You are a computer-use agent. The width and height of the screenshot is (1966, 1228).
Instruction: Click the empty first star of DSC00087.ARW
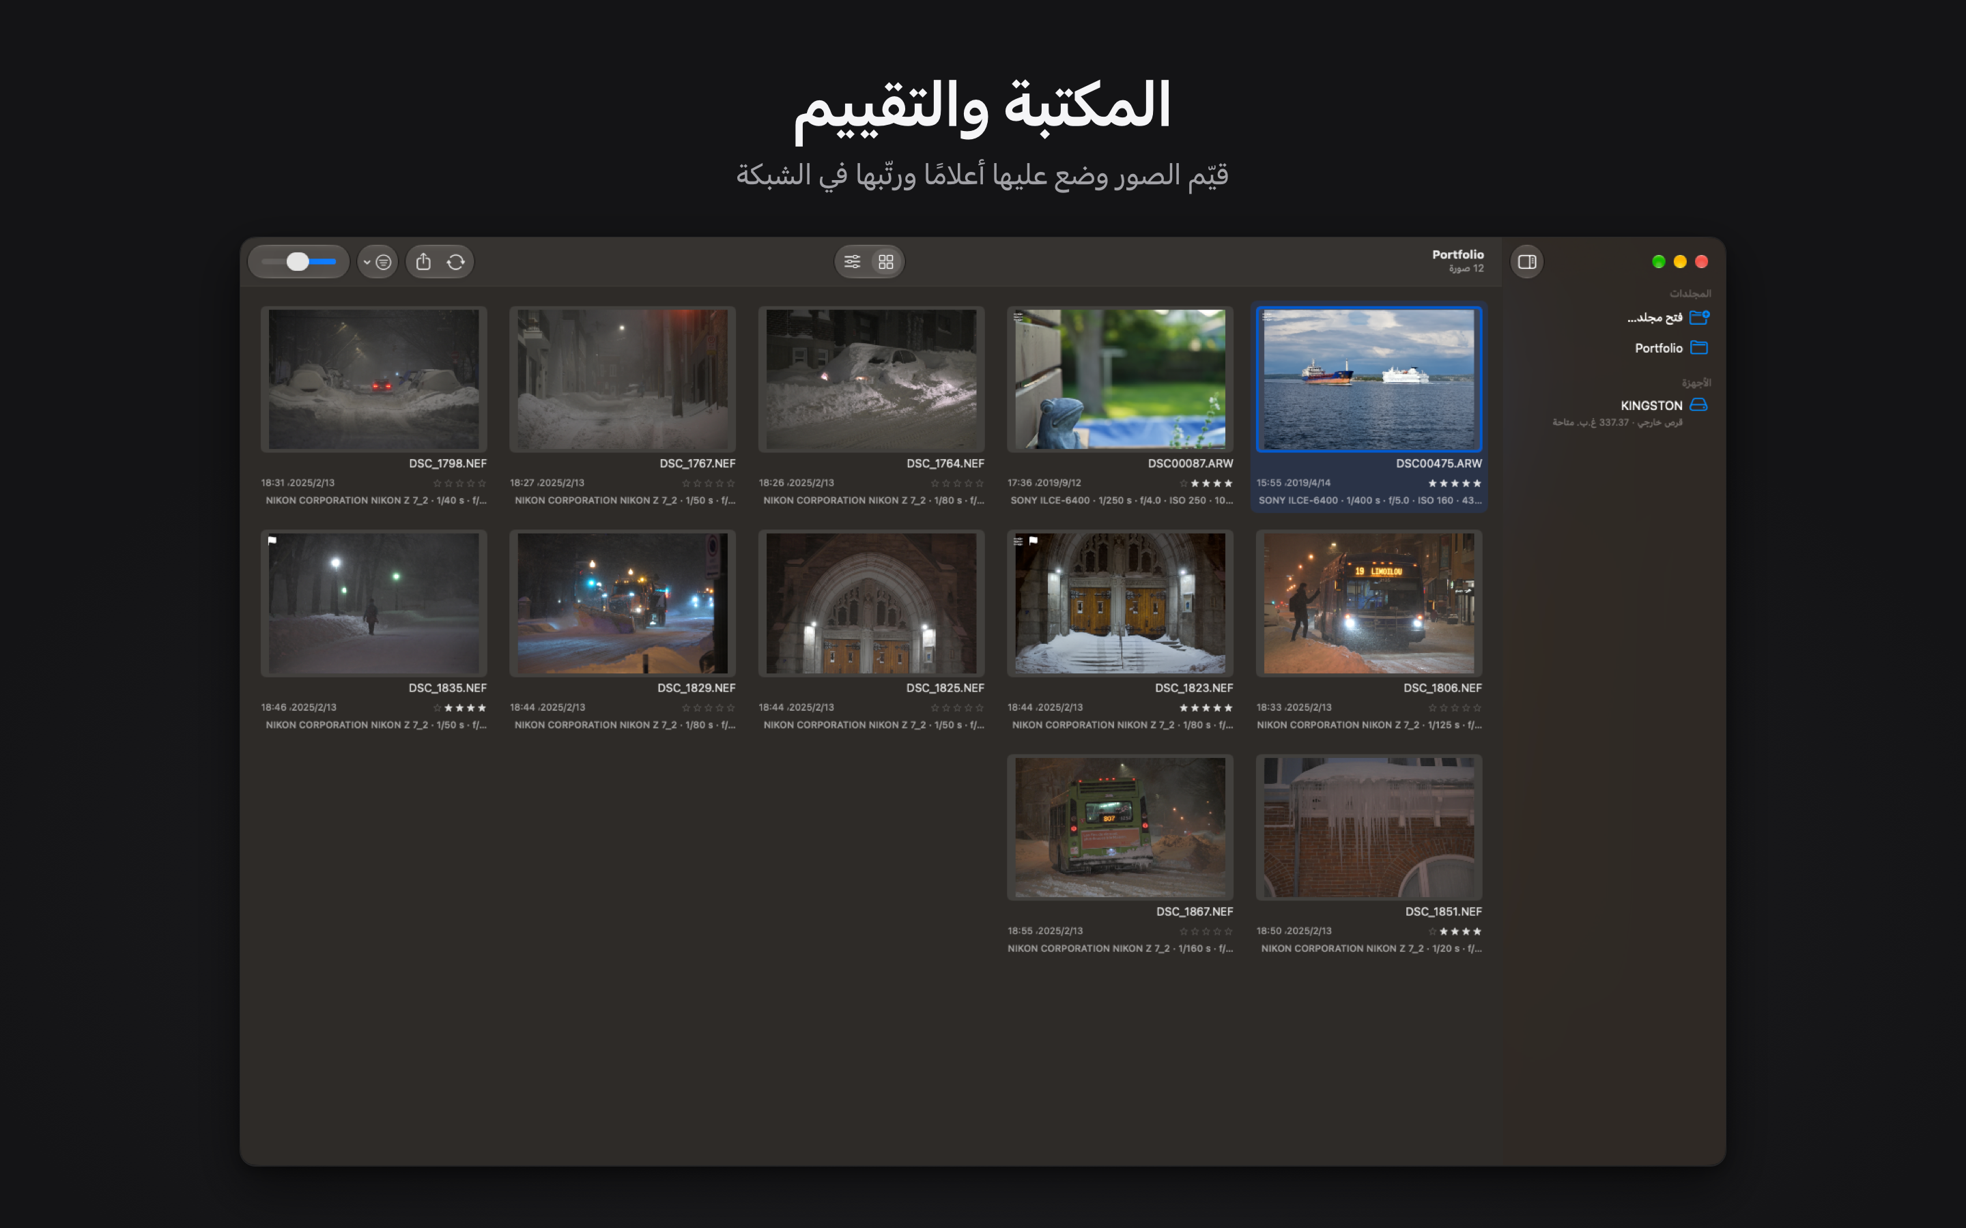pos(1184,483)
